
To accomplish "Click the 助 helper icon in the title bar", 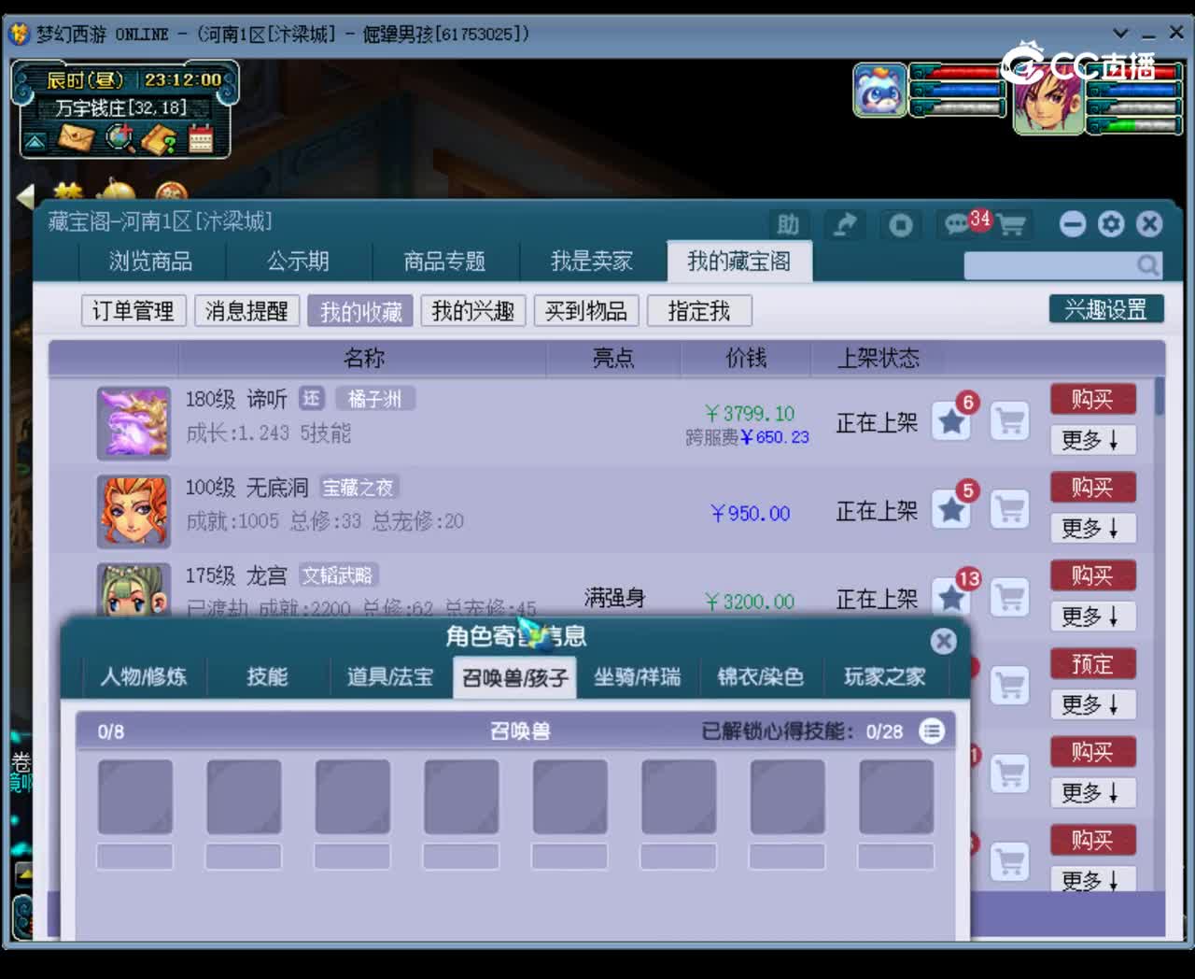I will point(788,225).
